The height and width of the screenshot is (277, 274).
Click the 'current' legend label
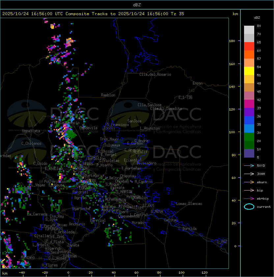264,207
